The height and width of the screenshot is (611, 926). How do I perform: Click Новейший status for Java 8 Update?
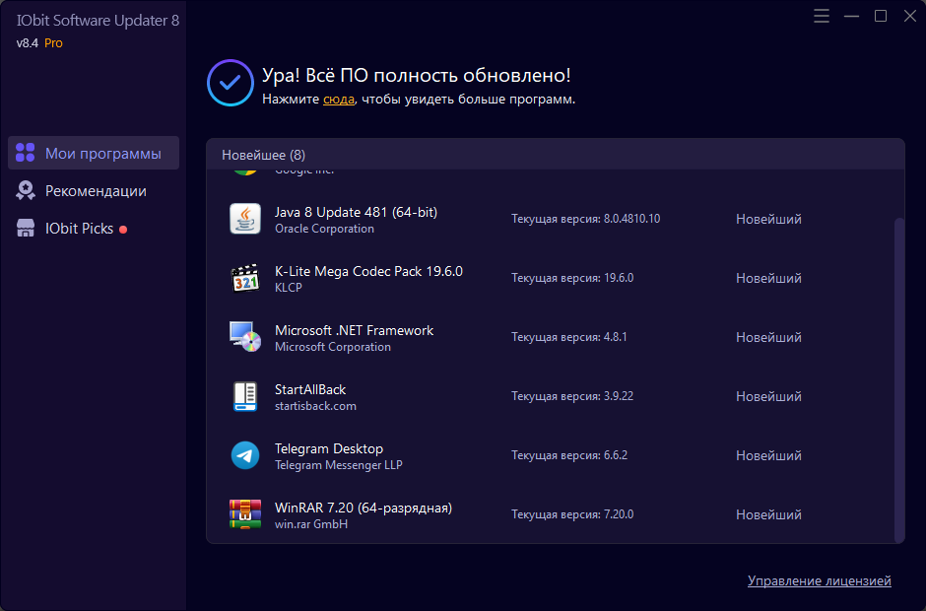768,219
